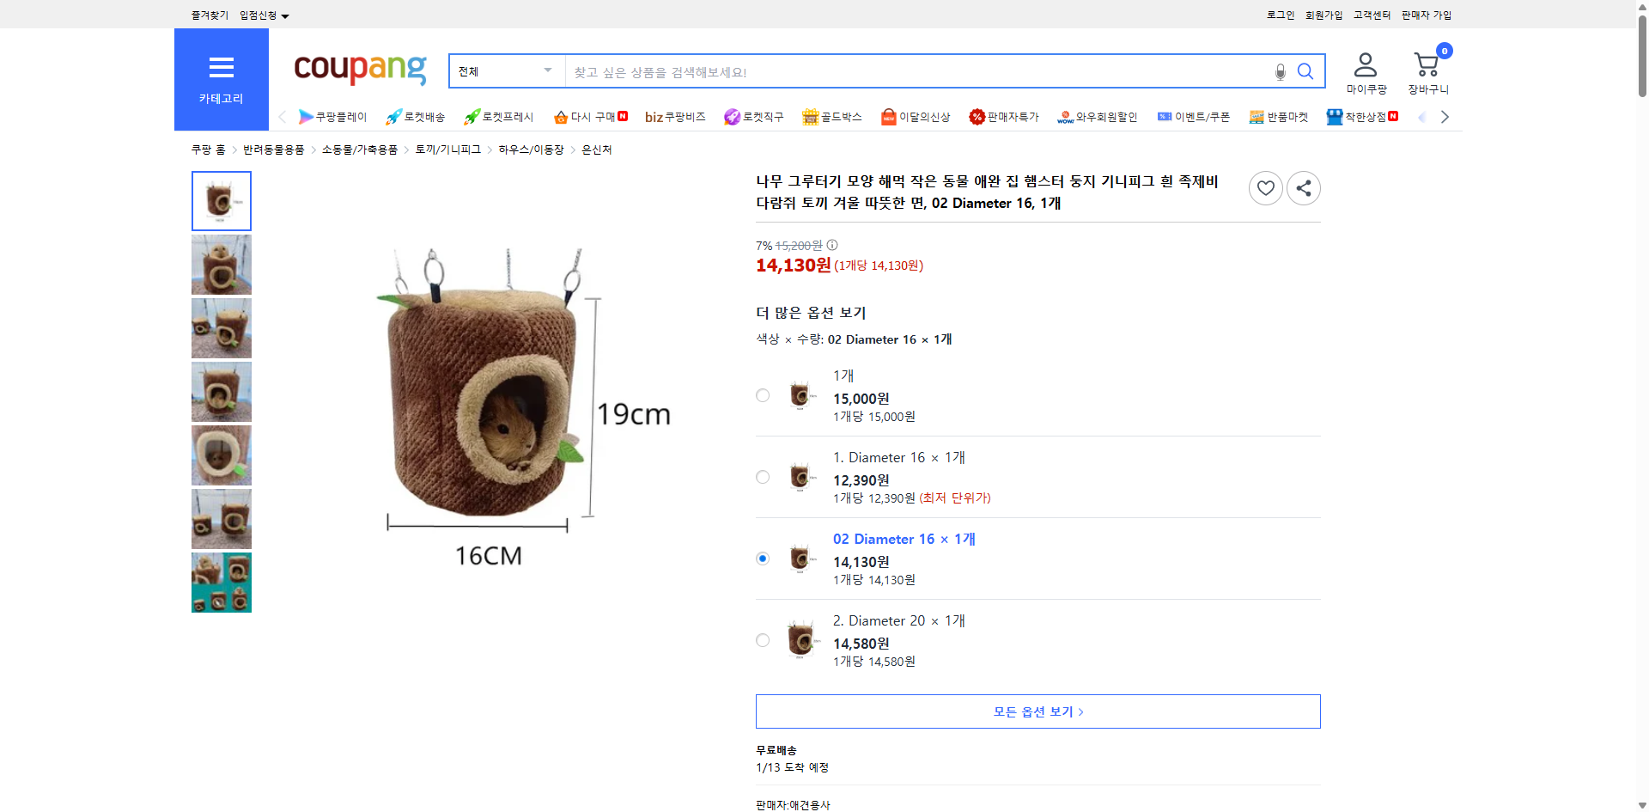The height and width of the screenshot is (812, 1649).
Task: Open the 카테고리 hamburger menu
Action: coord(222,67)
